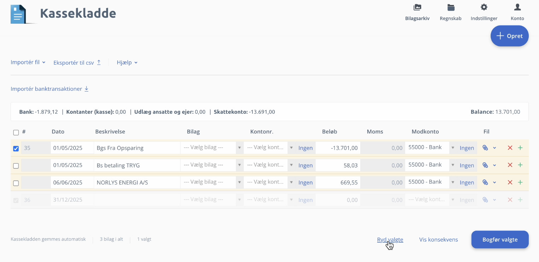
Task: Open the Bilagsarkiv archive icon
Action: 417,8
